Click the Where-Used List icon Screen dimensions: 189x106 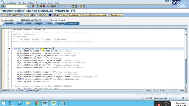click(x=35, y=15)
